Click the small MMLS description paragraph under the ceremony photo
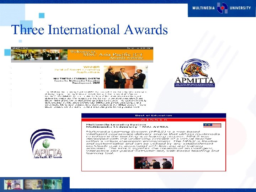 pyautogui.click(x=96, y=100)
